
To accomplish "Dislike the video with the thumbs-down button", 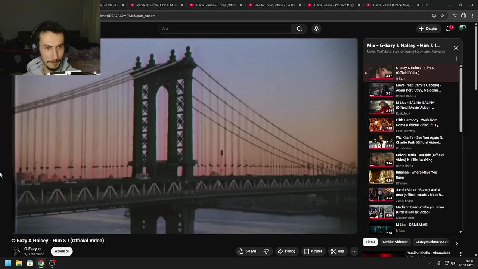I will (x=266, y=251).
